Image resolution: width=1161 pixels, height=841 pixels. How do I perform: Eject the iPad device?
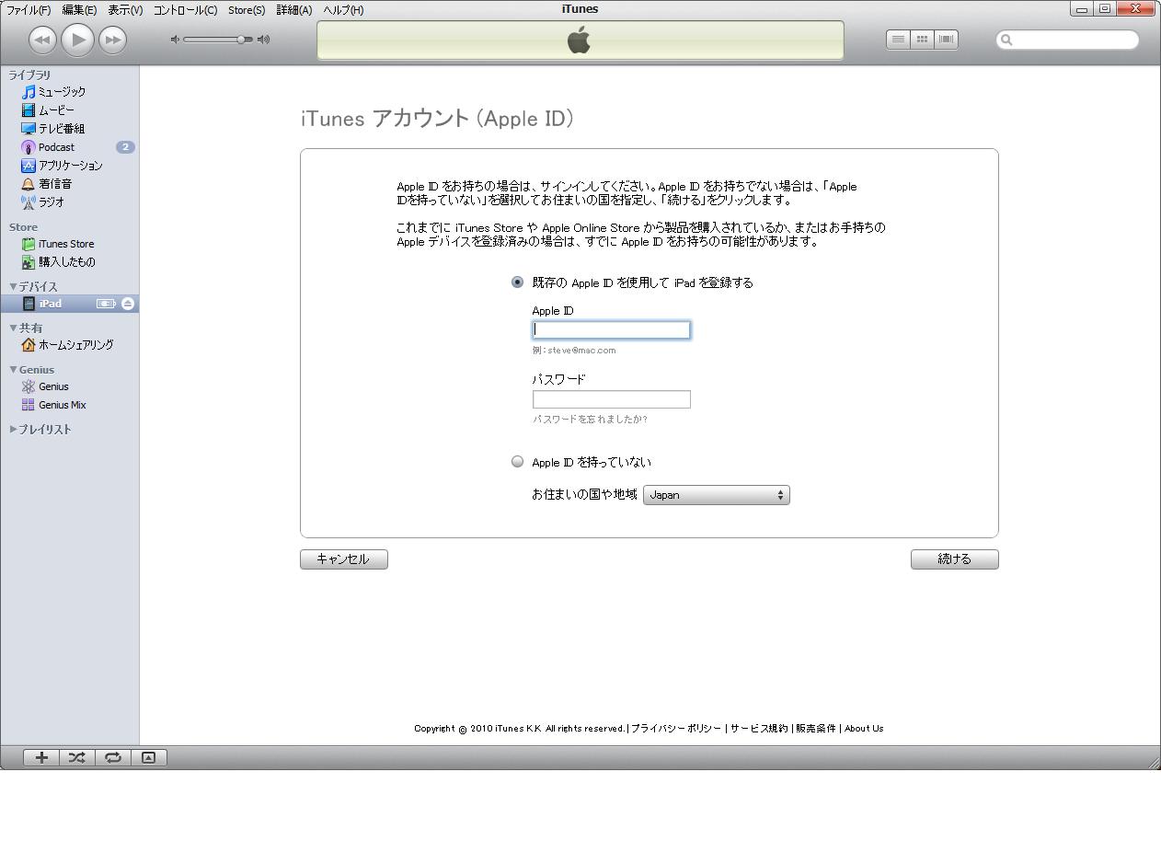coord(128,304)
